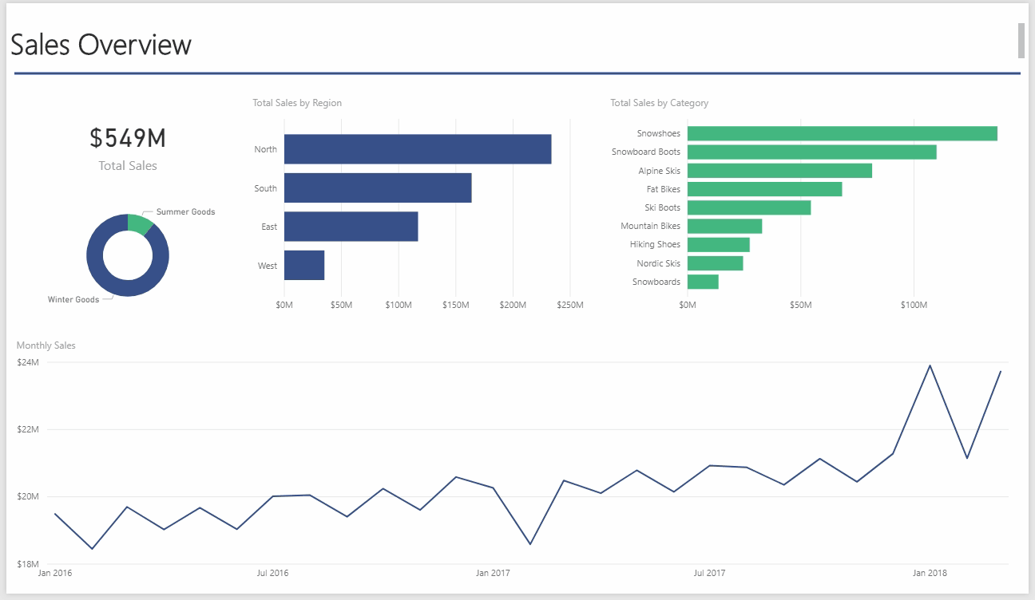
Task: Select the Snowboards bar
Action: click(703, 282)
